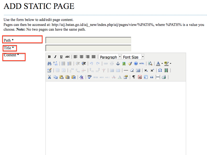Click the Print icon
This screenshot has height=155, width=207.
164,77
